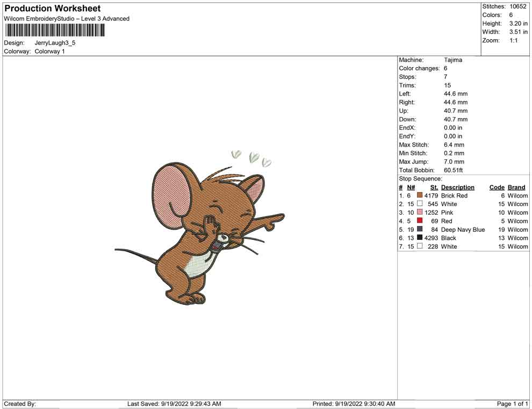Click the 'Page 1 of 1' footer text
Viewport: 532px width, 409px height.
pos(512,404)
